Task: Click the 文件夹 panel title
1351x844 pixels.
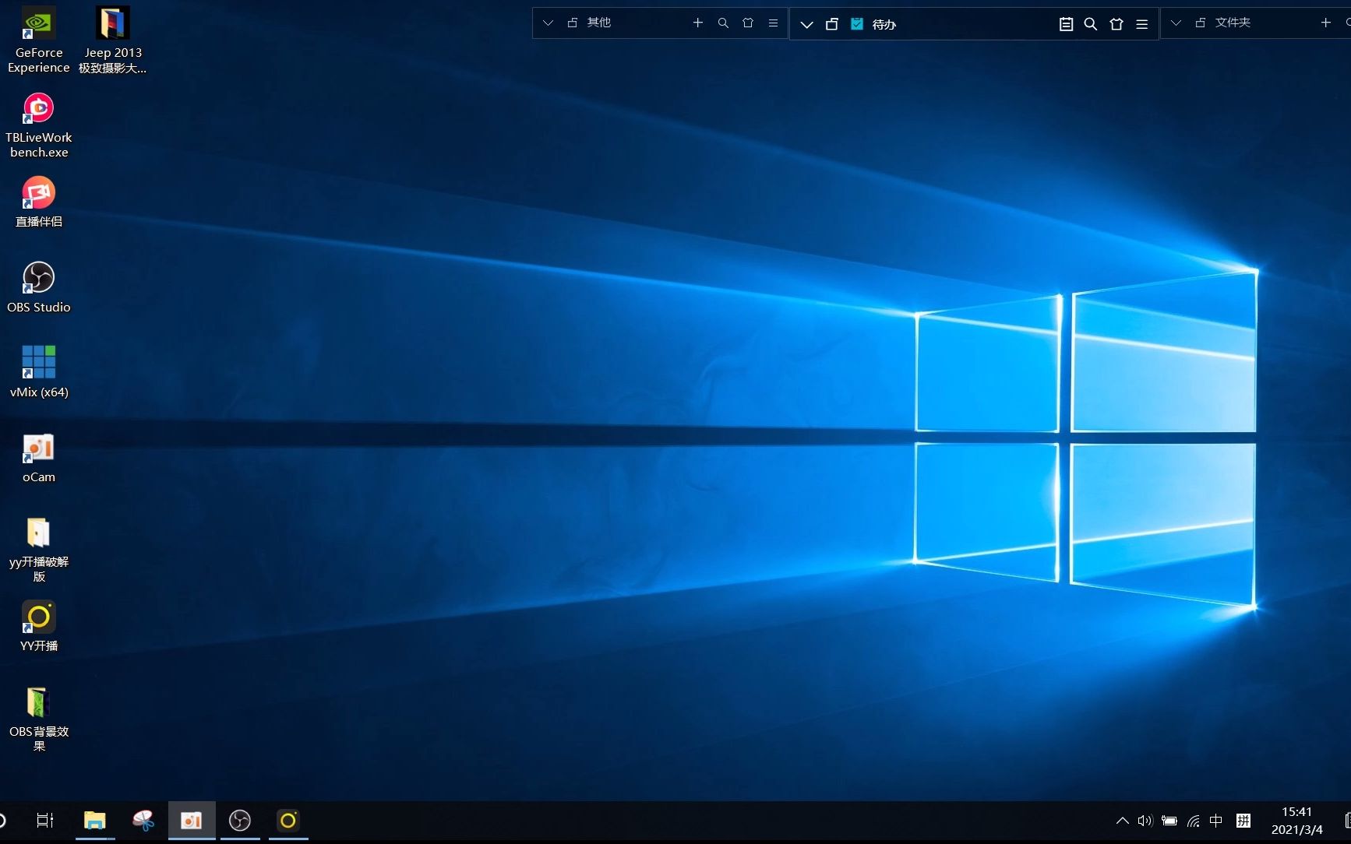Action: point(1233,23)
